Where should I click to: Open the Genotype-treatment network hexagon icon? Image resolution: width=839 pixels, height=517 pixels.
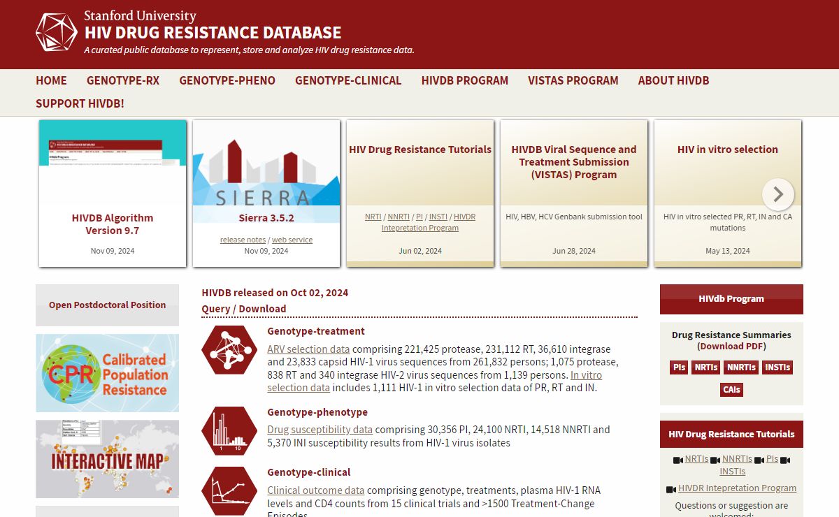229,350
